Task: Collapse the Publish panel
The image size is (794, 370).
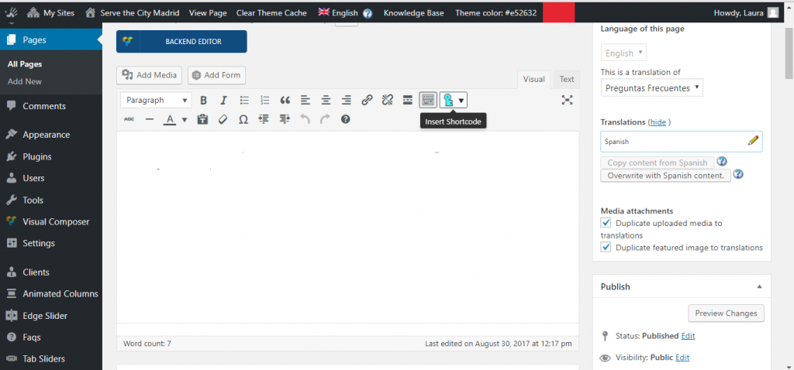Action: (x=759, y=286)
